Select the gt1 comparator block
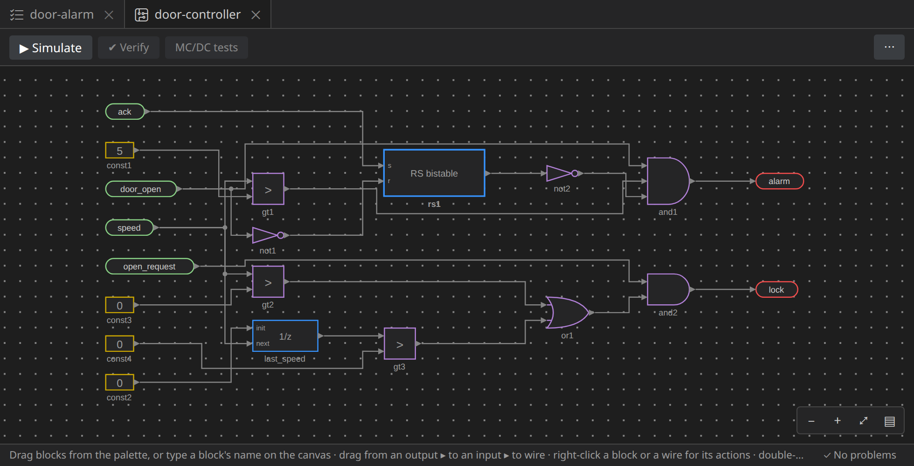 [x=268, y=189]
